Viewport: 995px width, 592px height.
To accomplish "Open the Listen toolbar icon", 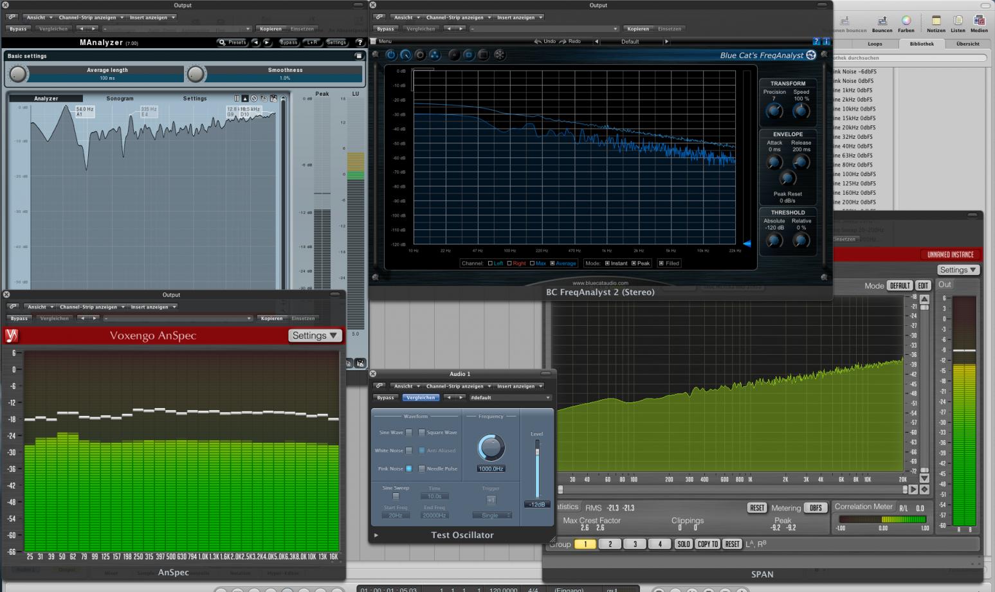I will click(x=958, y=24).
